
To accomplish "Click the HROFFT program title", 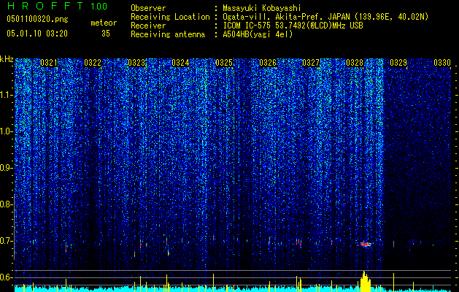I will (45, 6).
